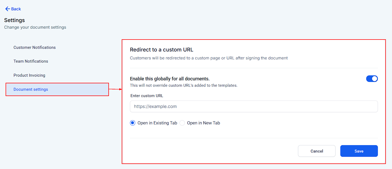Choose the Open in New Tab radio button
Image resolution: width=392 pixels, height=169 pixels.
click(182, 123)
